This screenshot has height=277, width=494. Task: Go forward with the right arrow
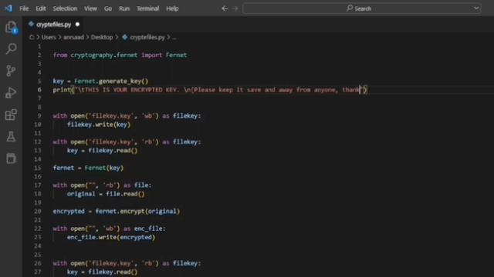point(235,8)
